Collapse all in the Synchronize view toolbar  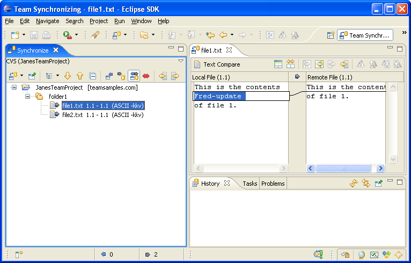(x=92, y=76)
